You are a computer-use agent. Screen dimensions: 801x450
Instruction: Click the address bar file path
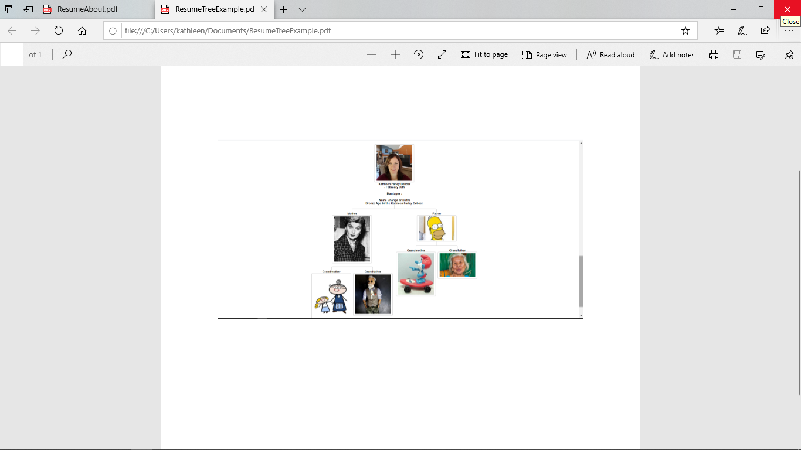[228, 30]
